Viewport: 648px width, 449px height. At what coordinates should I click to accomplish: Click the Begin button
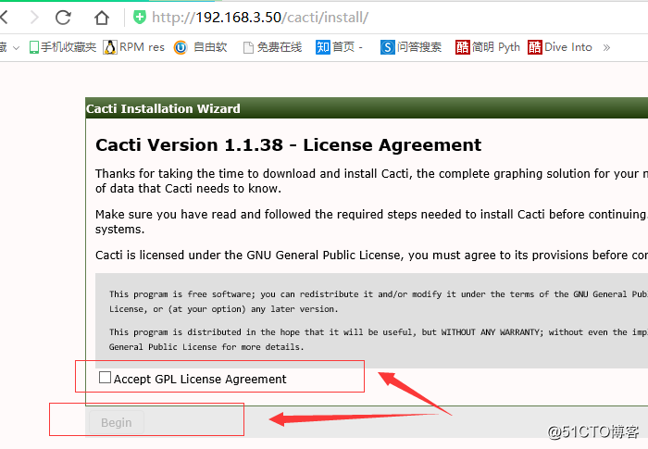pyautogui.click(x=116, y=422)
